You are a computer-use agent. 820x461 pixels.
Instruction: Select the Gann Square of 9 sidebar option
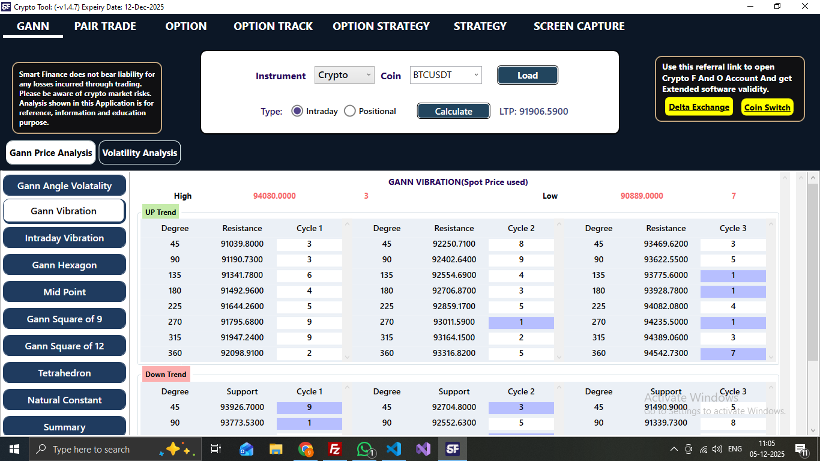(x=64, y=319)
